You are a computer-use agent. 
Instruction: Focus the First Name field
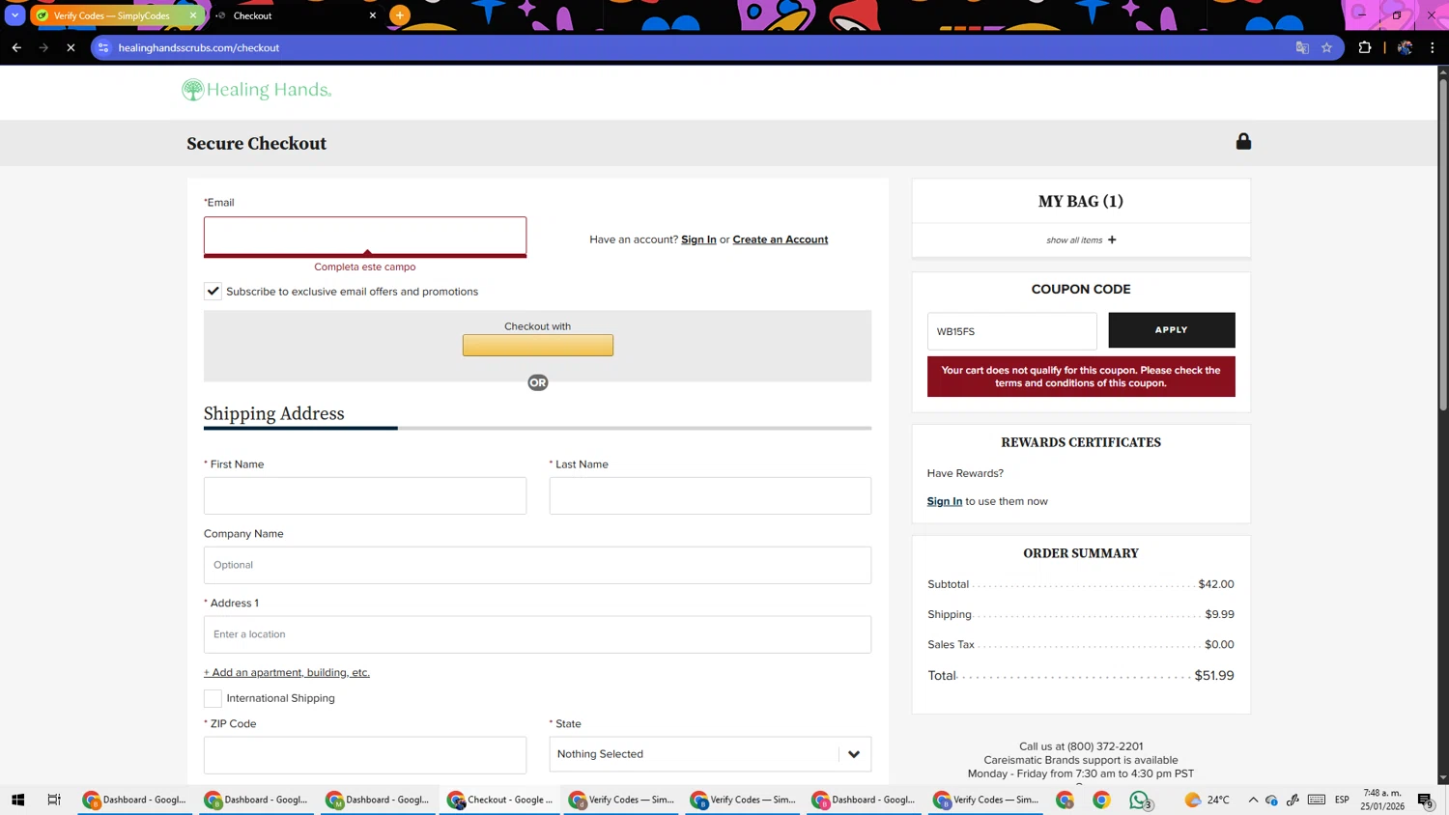coord(365,495)
